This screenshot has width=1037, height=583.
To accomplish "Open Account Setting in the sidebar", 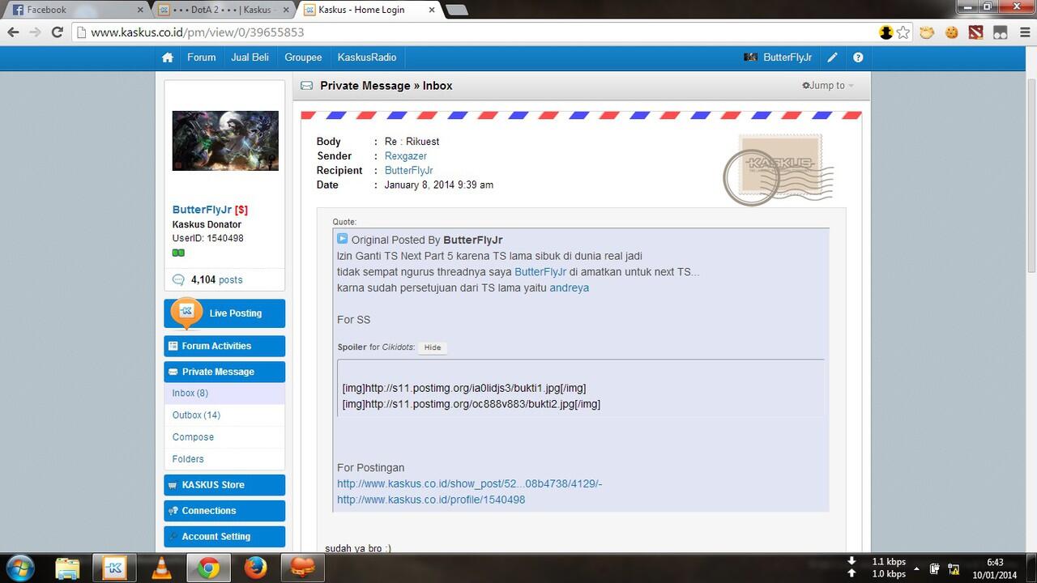I will pos(224,537).
